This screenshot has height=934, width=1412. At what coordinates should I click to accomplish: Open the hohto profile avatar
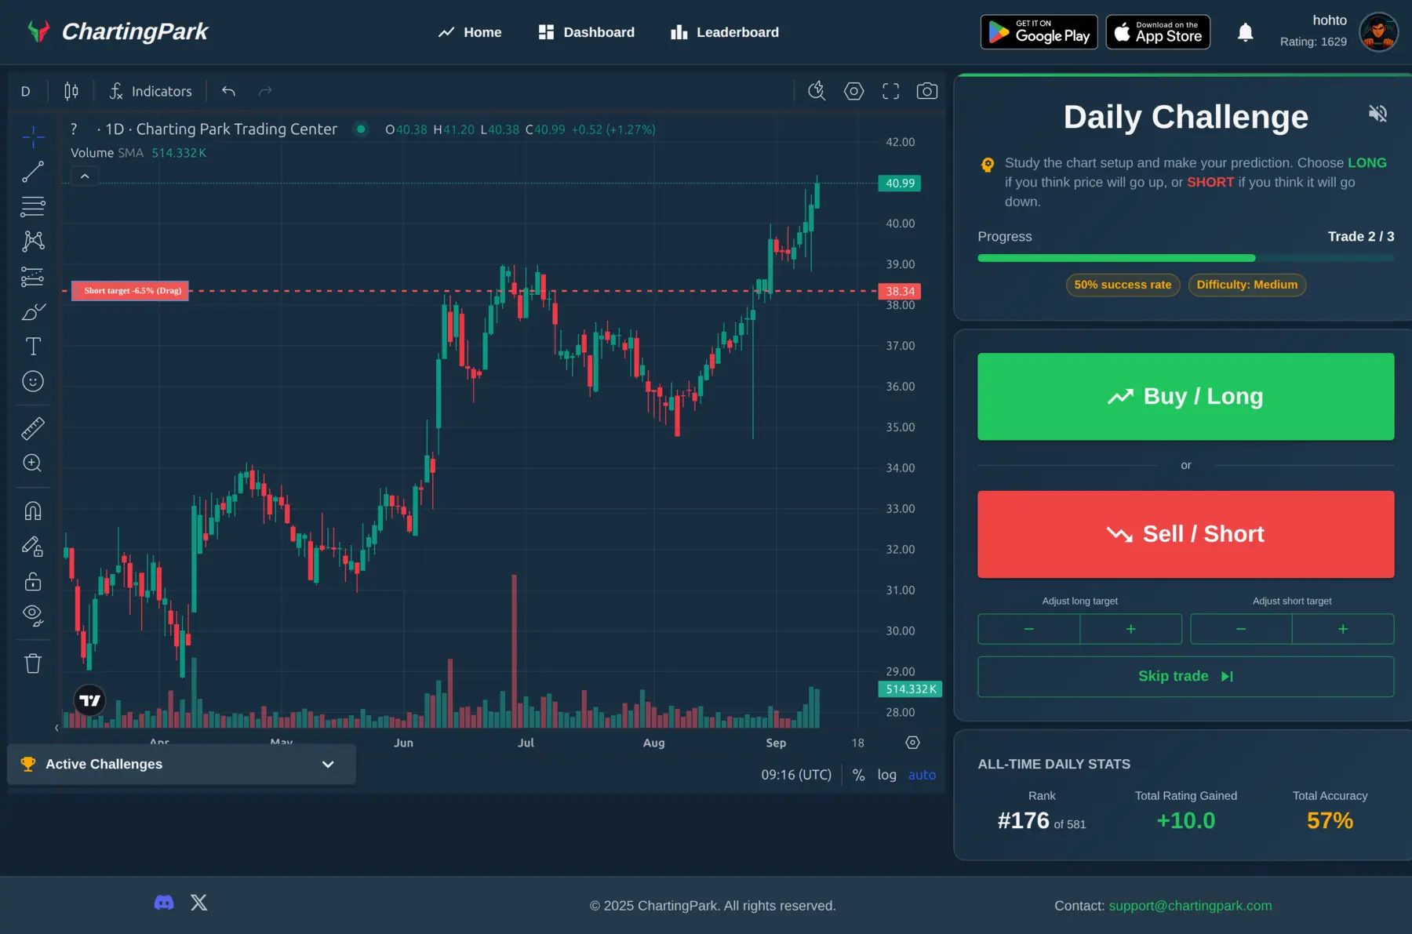(x=1378, y=32)
